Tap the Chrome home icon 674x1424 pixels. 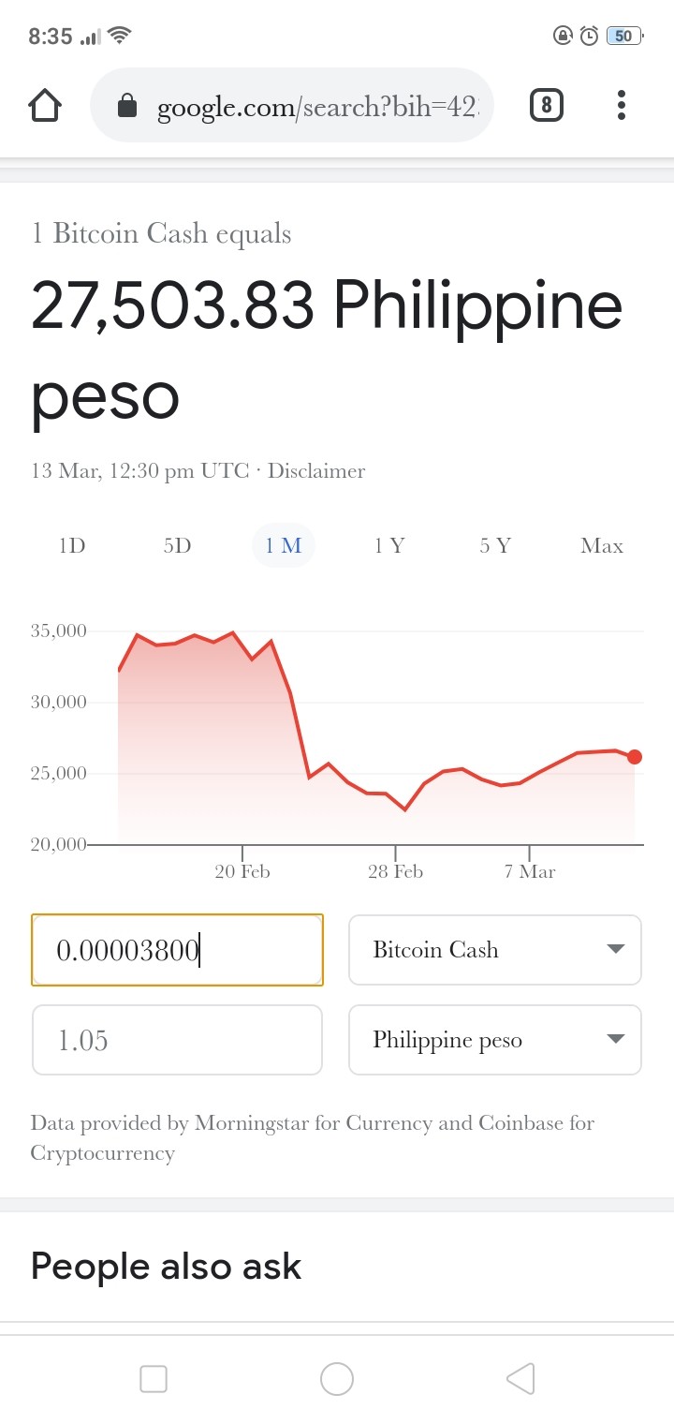click(x=45, y=106)
